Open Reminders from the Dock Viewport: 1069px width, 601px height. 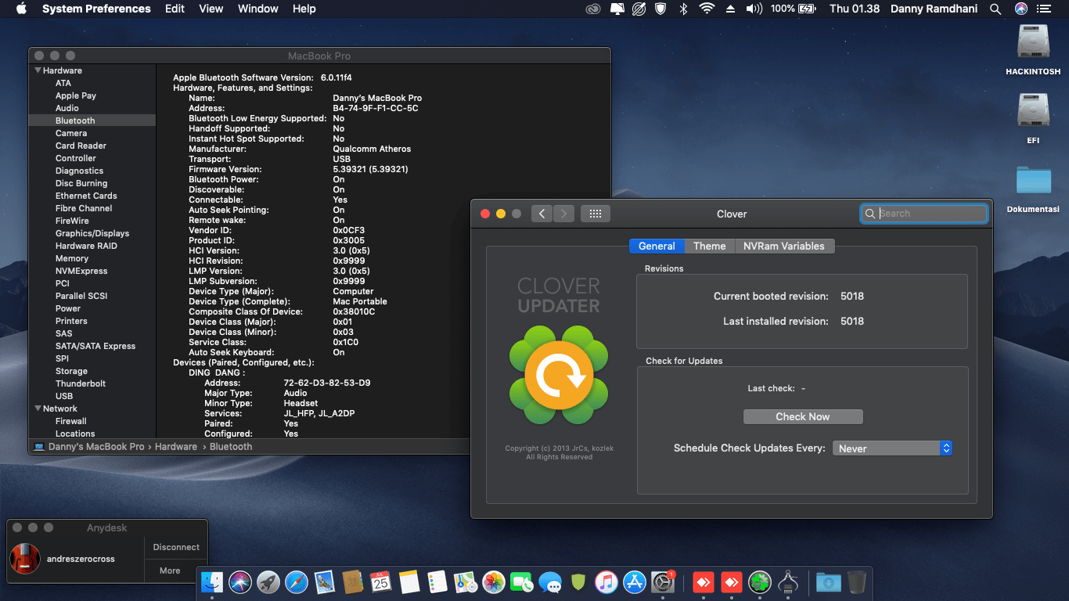[x=437, y=582]
